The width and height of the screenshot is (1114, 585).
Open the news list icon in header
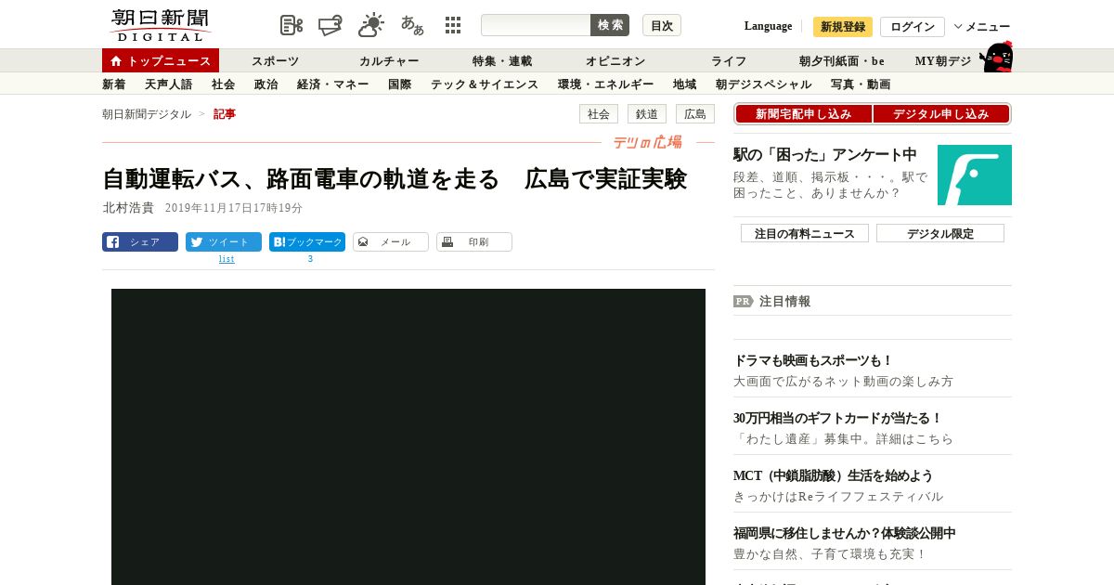coord(291,25)
